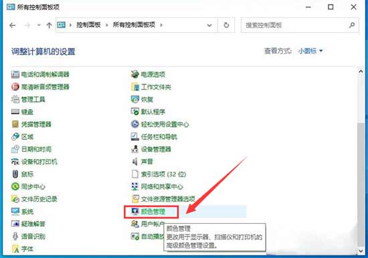Image resolution: width=368 pixels, height=258 pixels.
Task: Open 恢复 icon
Action: click(135, 100)
